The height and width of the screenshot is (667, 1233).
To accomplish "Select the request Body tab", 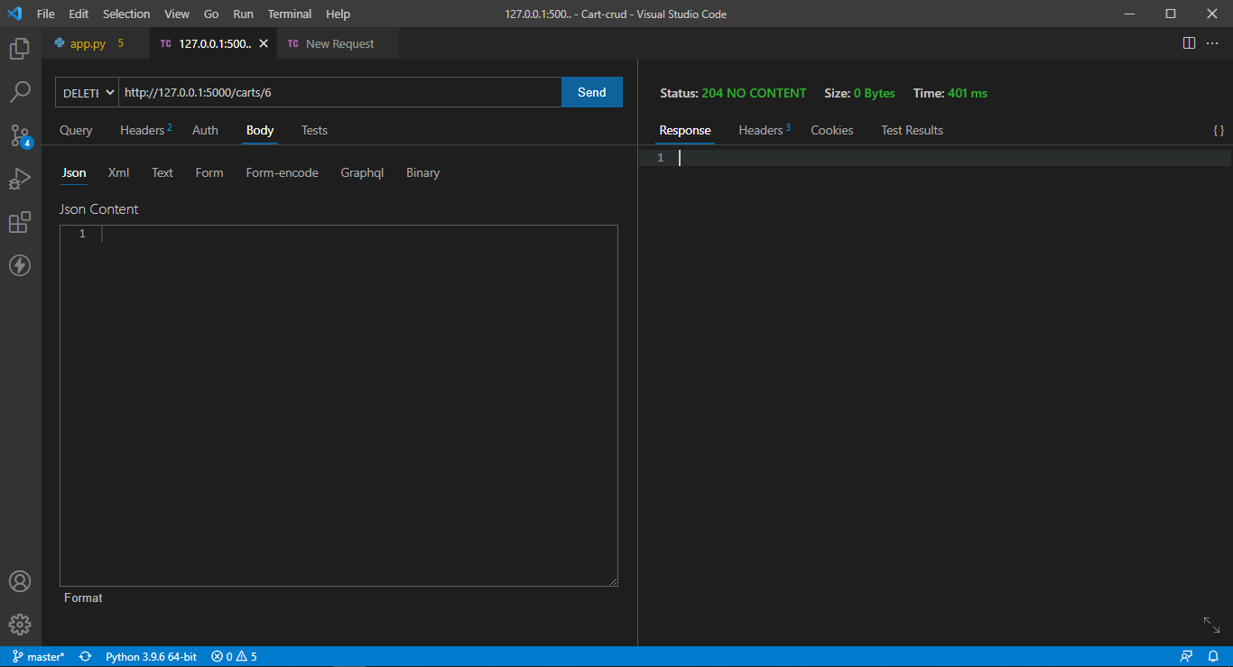I will (x=260, y=130).
